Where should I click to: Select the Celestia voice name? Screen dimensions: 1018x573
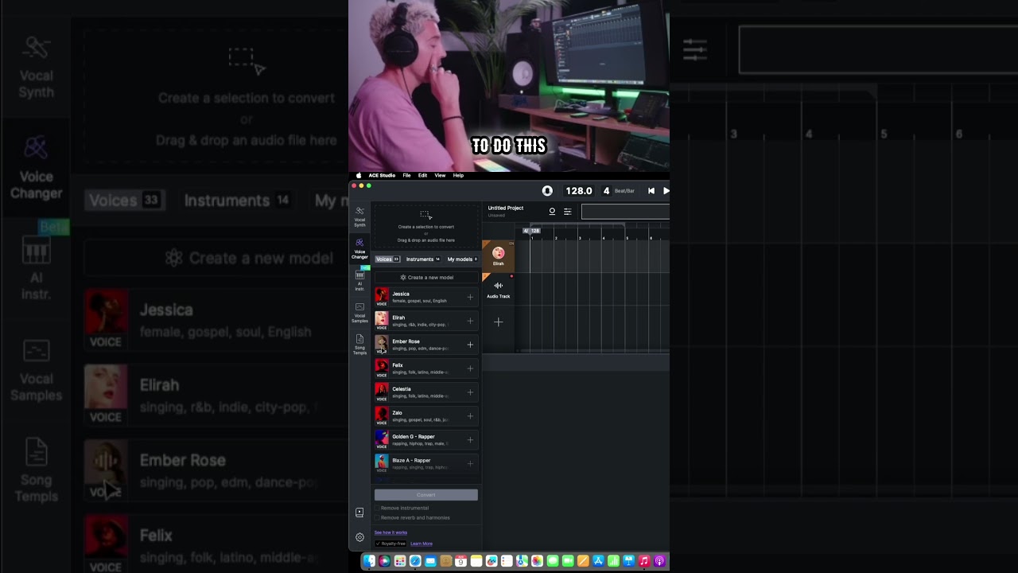pos(402,389)
